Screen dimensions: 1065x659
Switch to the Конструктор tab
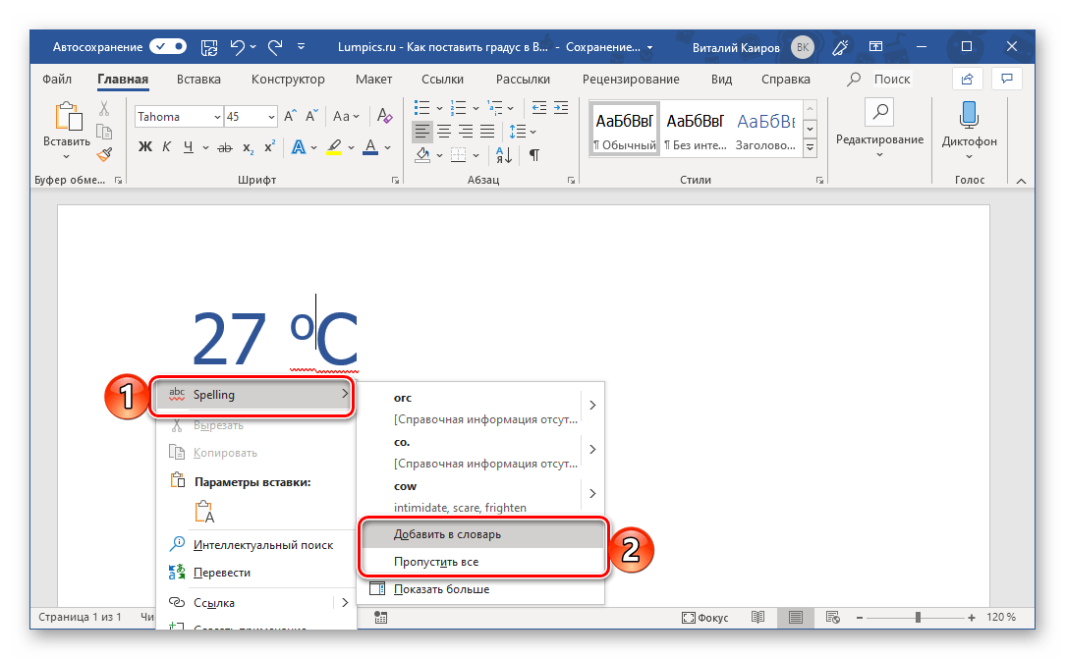[288, 80]
